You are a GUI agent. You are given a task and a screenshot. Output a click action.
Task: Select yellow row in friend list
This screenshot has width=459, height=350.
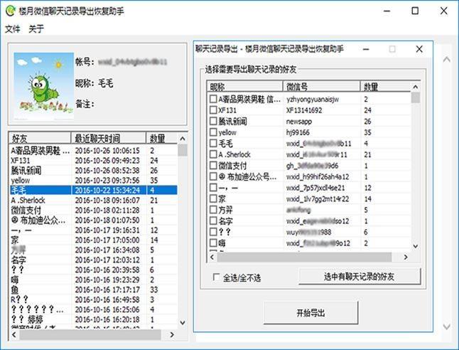point(94,180)
